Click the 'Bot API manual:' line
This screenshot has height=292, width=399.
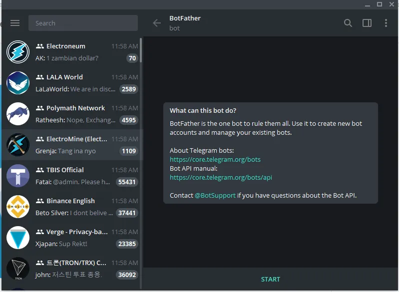point(194,168)
